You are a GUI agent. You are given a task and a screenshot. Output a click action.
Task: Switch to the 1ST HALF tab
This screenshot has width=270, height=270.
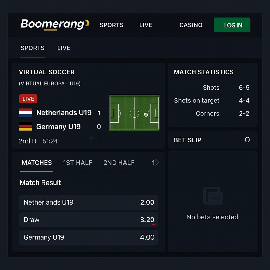[x=78, y=163]
